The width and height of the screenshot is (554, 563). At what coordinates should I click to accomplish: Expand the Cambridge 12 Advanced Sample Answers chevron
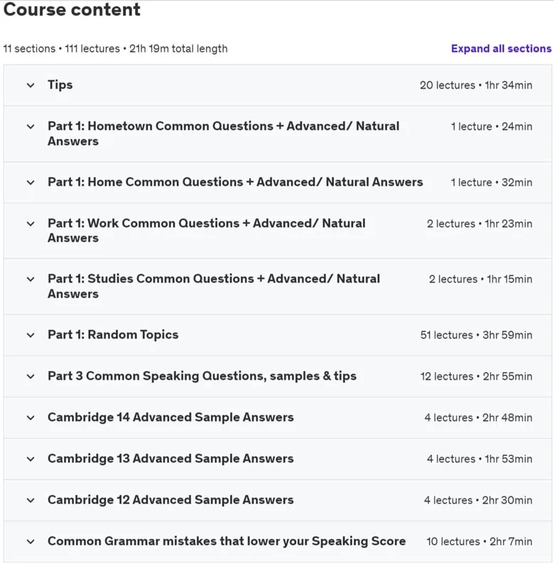31,500
